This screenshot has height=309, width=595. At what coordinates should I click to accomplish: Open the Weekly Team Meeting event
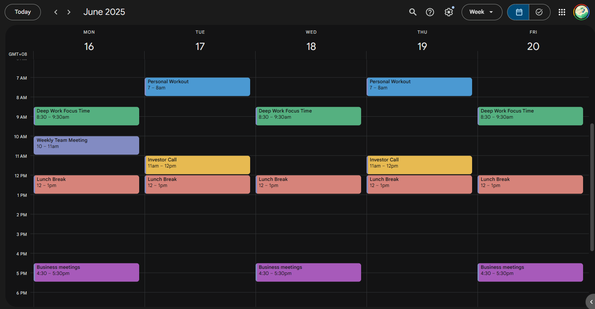click(x=86, y=145)
